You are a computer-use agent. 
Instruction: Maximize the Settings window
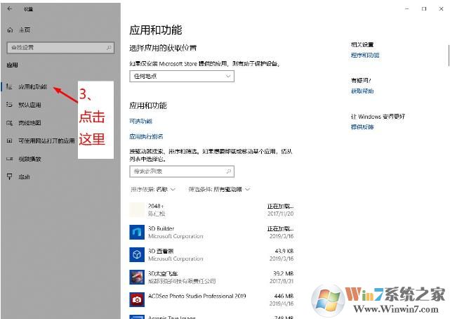click(424, 9)
